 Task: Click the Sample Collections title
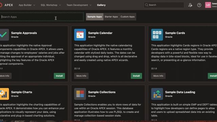[x=102, y=92]
